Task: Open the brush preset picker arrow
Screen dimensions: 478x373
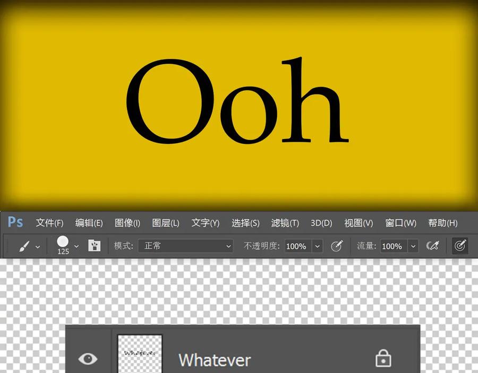Action: click(x=76, y=246)
